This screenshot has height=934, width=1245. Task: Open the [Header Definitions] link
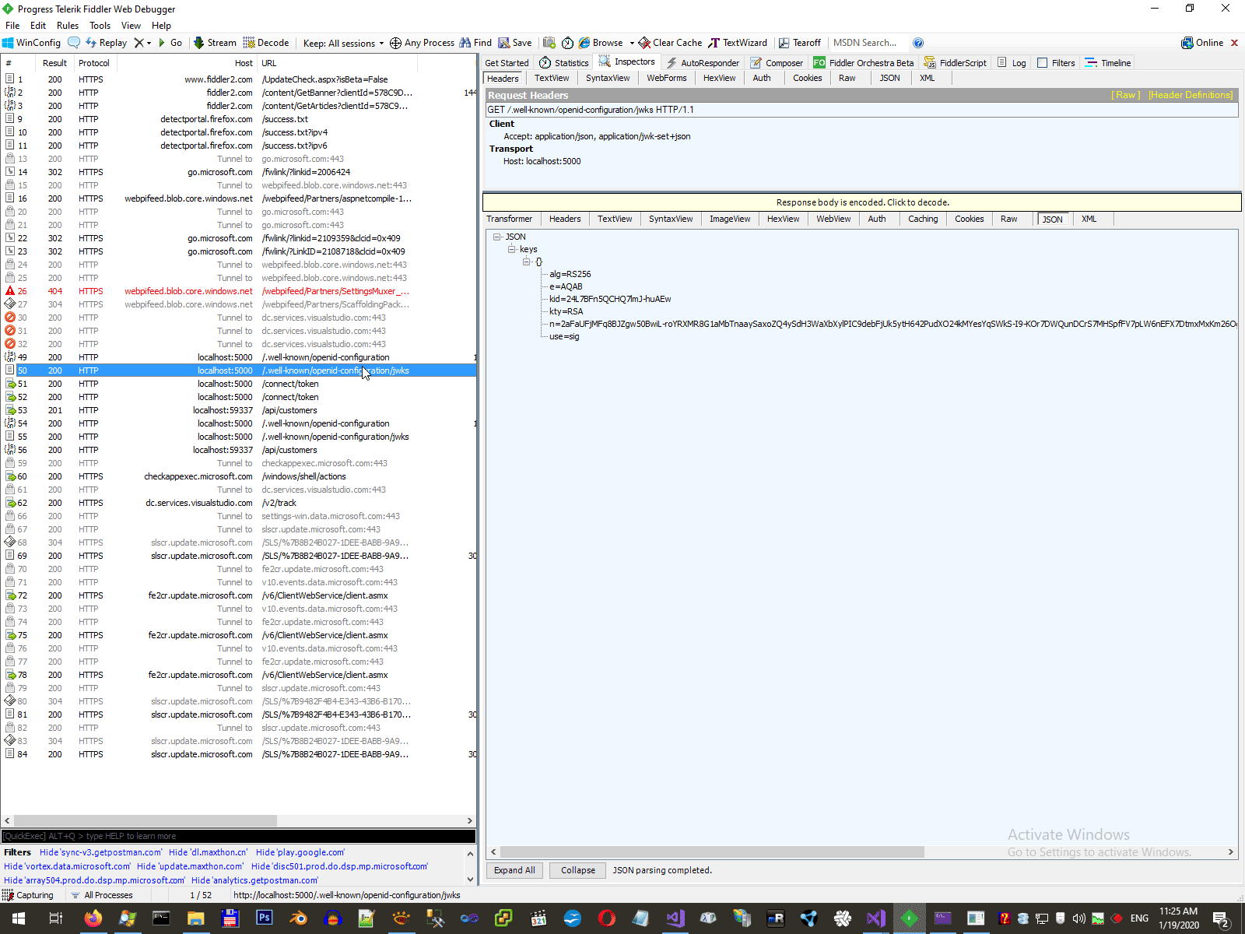(x=1191, y=95)
